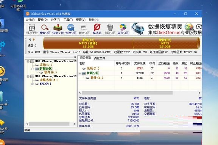Click the 序号(状态) column header
Screen dimensions: 218x145
[123, 63]
